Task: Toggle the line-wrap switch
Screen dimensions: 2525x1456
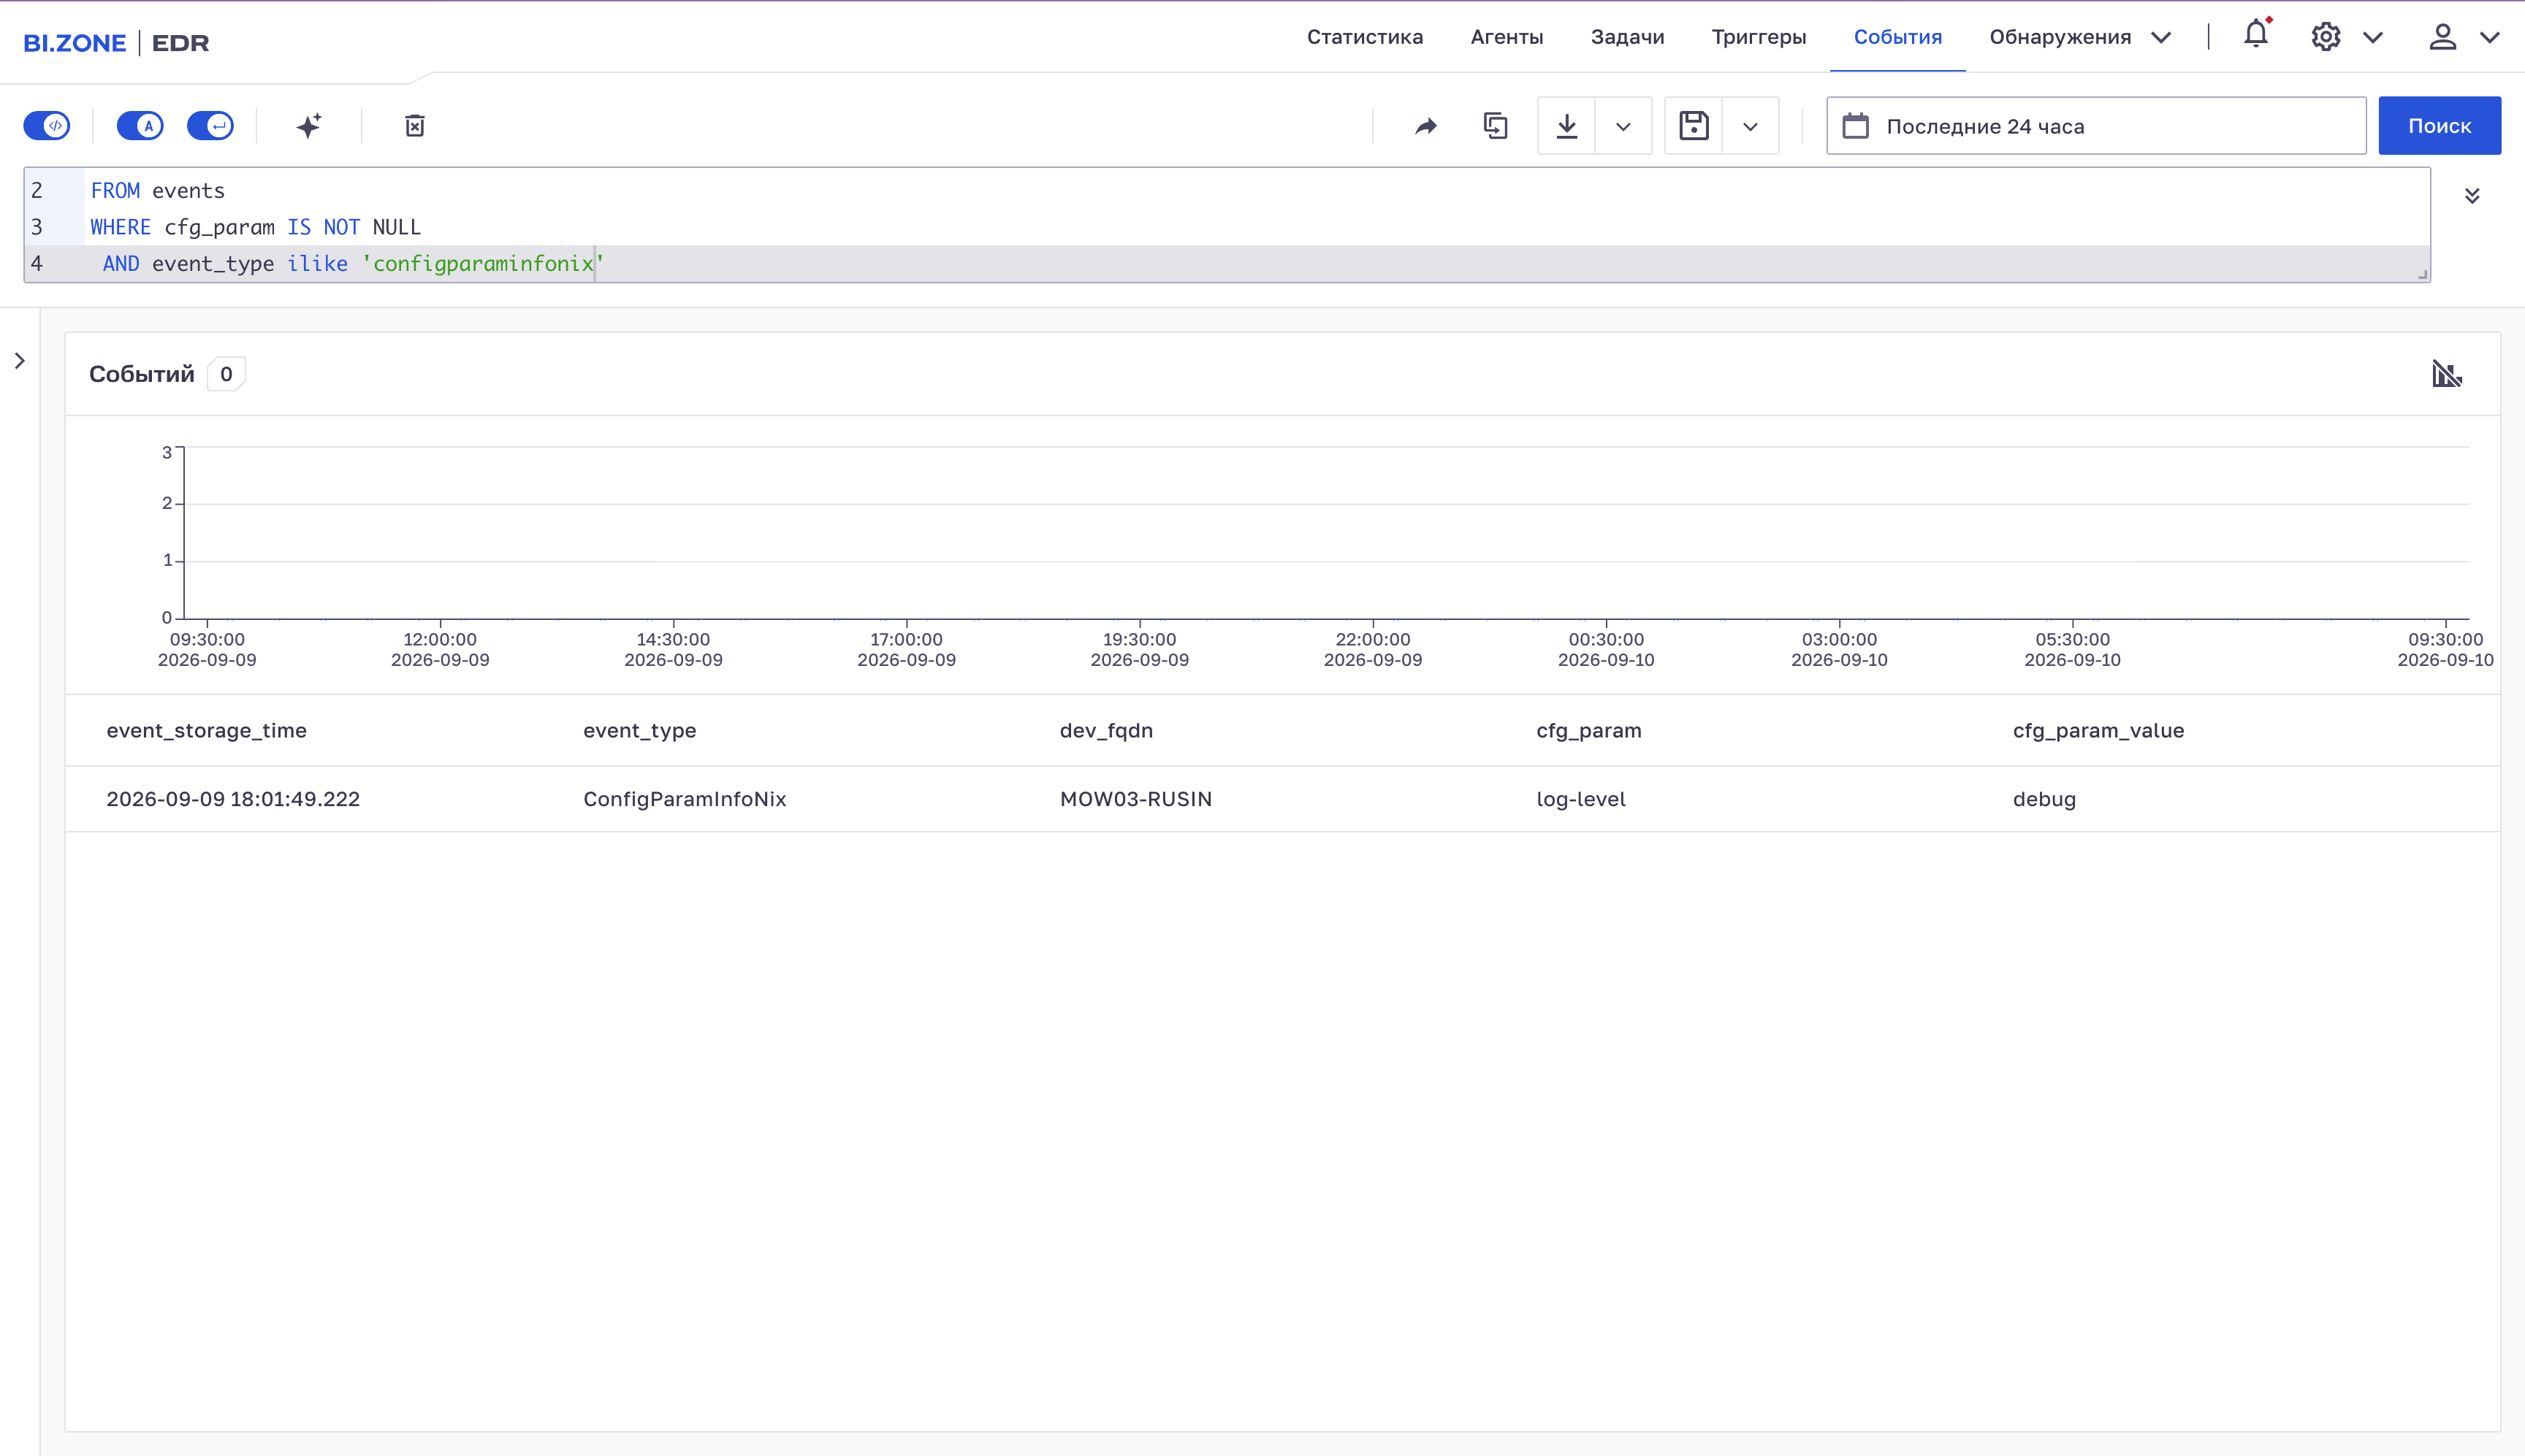Action: 210,126
